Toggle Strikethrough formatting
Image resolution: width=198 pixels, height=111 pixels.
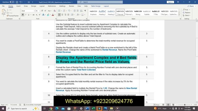click(x=33, y=15)
